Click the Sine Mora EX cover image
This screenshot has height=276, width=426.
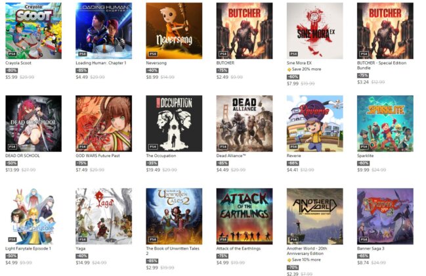click(314, 31)
